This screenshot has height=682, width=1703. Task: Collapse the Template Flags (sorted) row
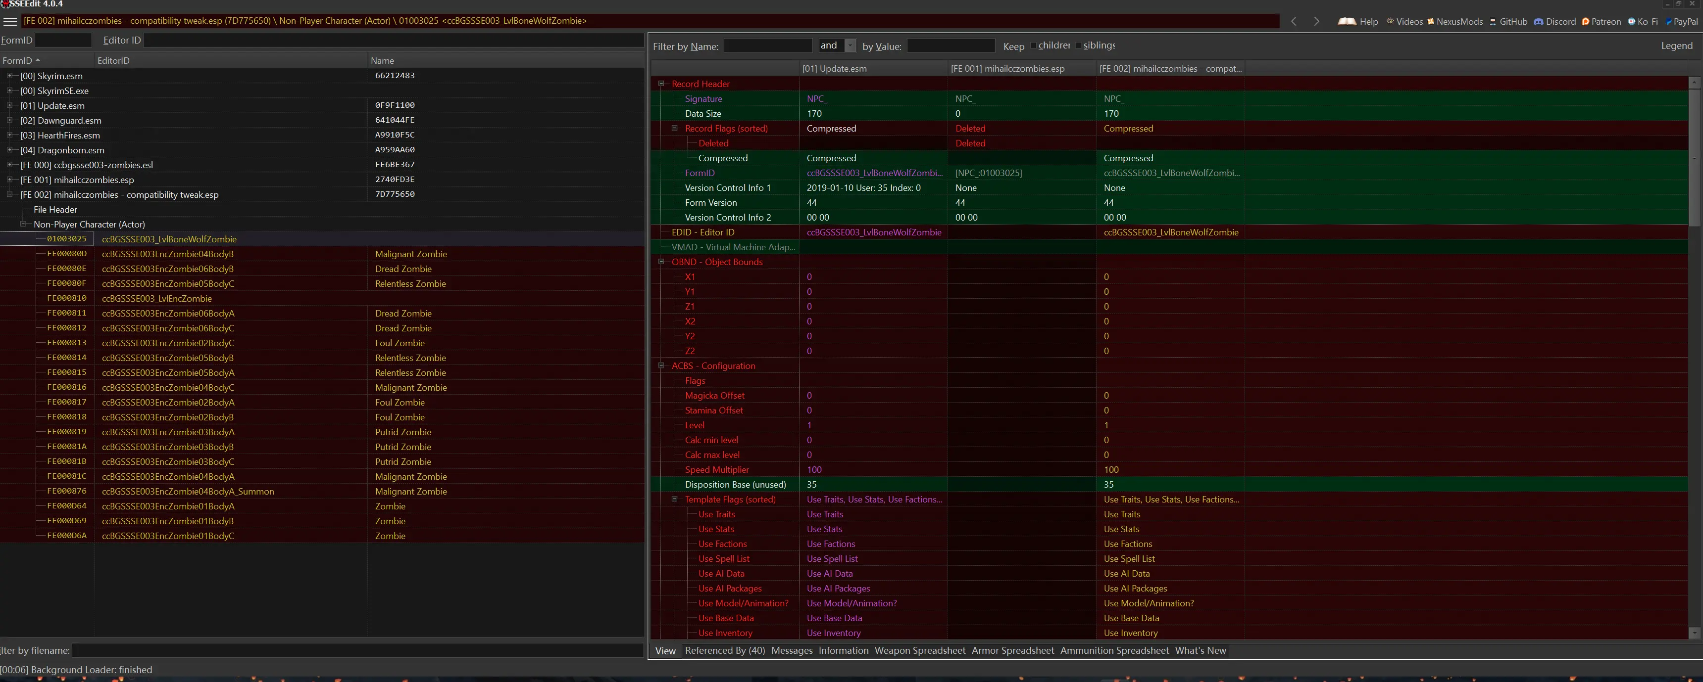(x=674, y=499)
